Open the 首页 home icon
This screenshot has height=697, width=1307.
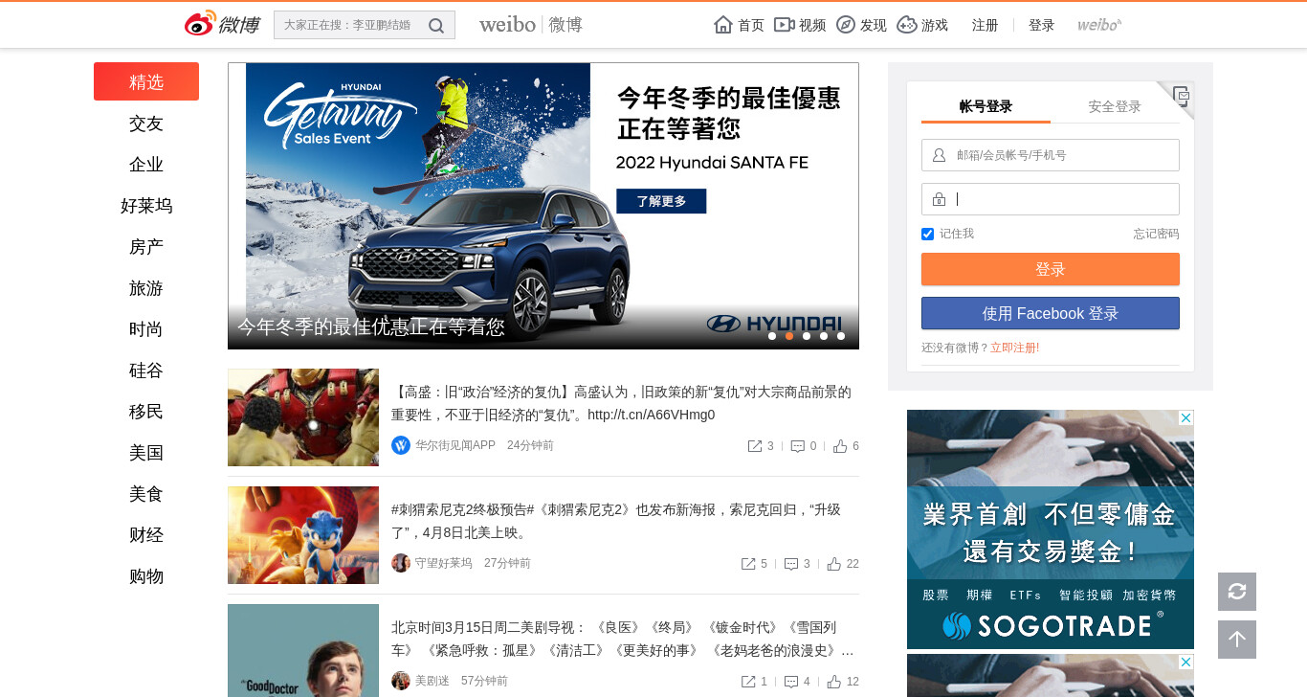click(x=723, y=25)
